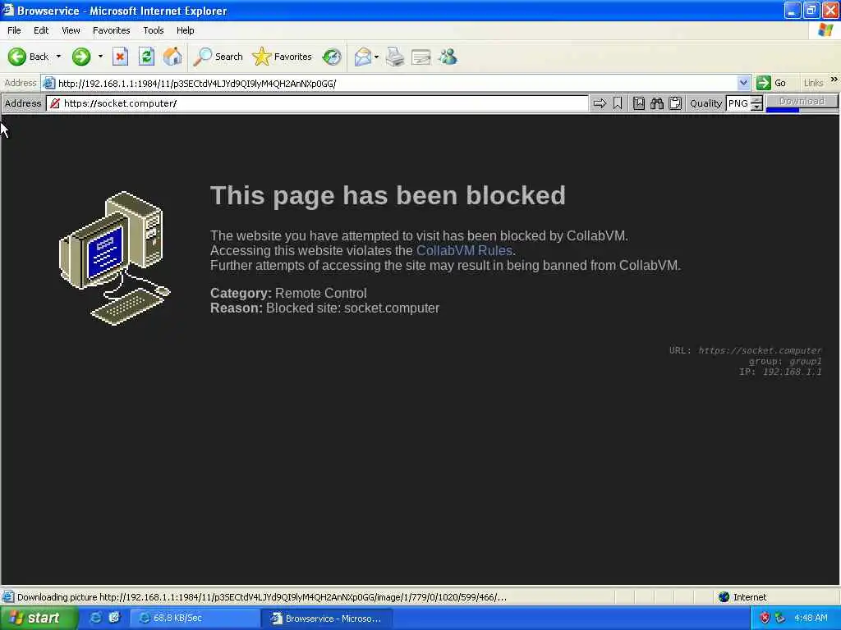
Task: Click the red security shield tray icon
Action: click(x=765, y=618)
